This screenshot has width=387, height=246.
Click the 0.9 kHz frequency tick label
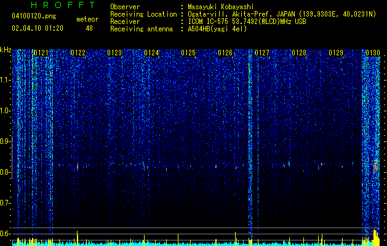[x=5, y=141]
